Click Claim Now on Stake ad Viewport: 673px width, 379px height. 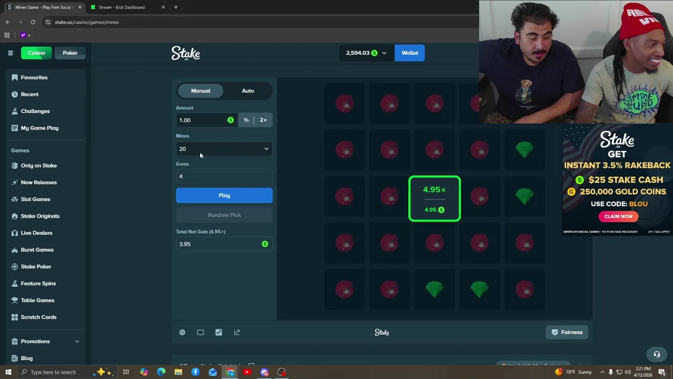(618, 216)
